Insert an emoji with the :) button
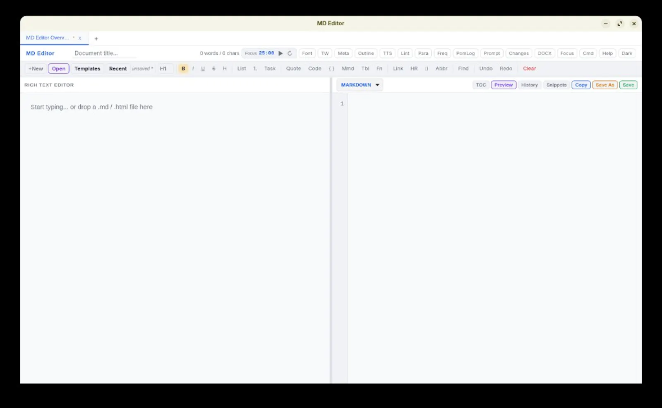This screenshot has width=662, height=408. 427,69
